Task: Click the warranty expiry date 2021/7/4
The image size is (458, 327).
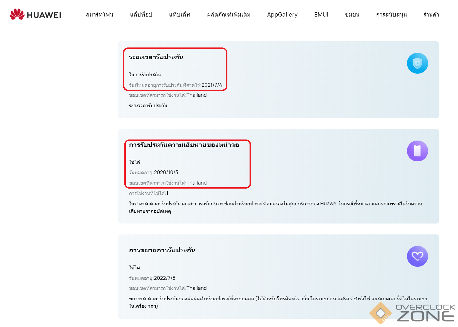Action: click(212, 85)
